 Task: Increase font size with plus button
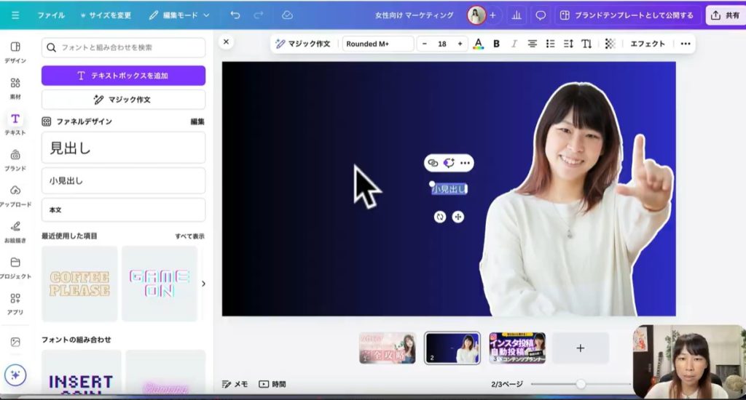pos(460,44)
